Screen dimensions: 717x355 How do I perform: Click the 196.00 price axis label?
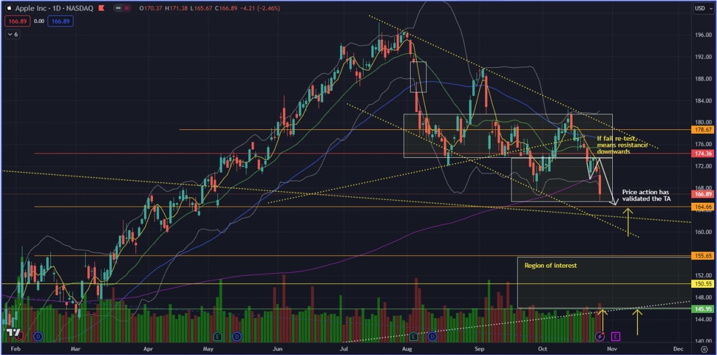coord(703,35)
